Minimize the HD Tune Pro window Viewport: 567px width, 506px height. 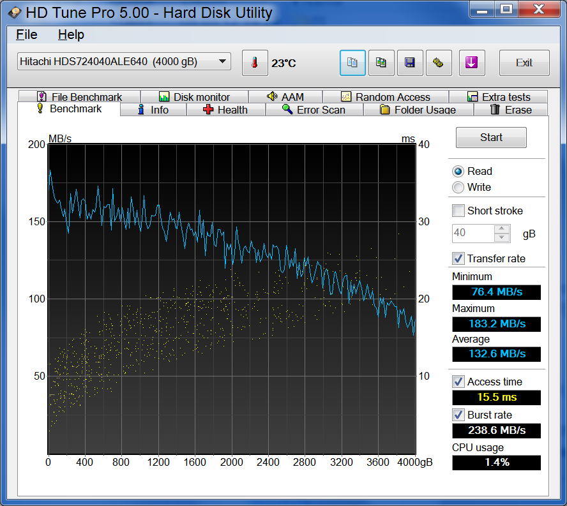(x=482, y=9)
